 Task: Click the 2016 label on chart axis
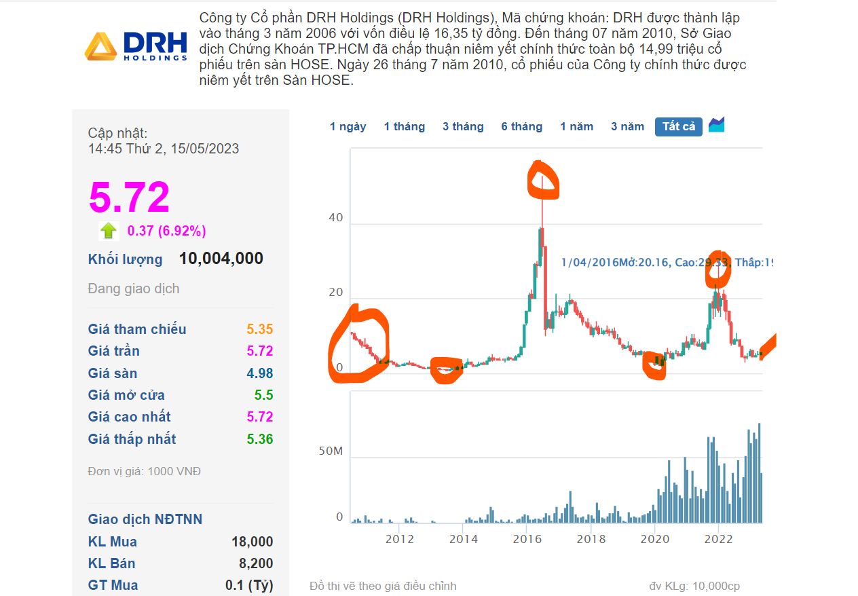click(x=527, y=539)
